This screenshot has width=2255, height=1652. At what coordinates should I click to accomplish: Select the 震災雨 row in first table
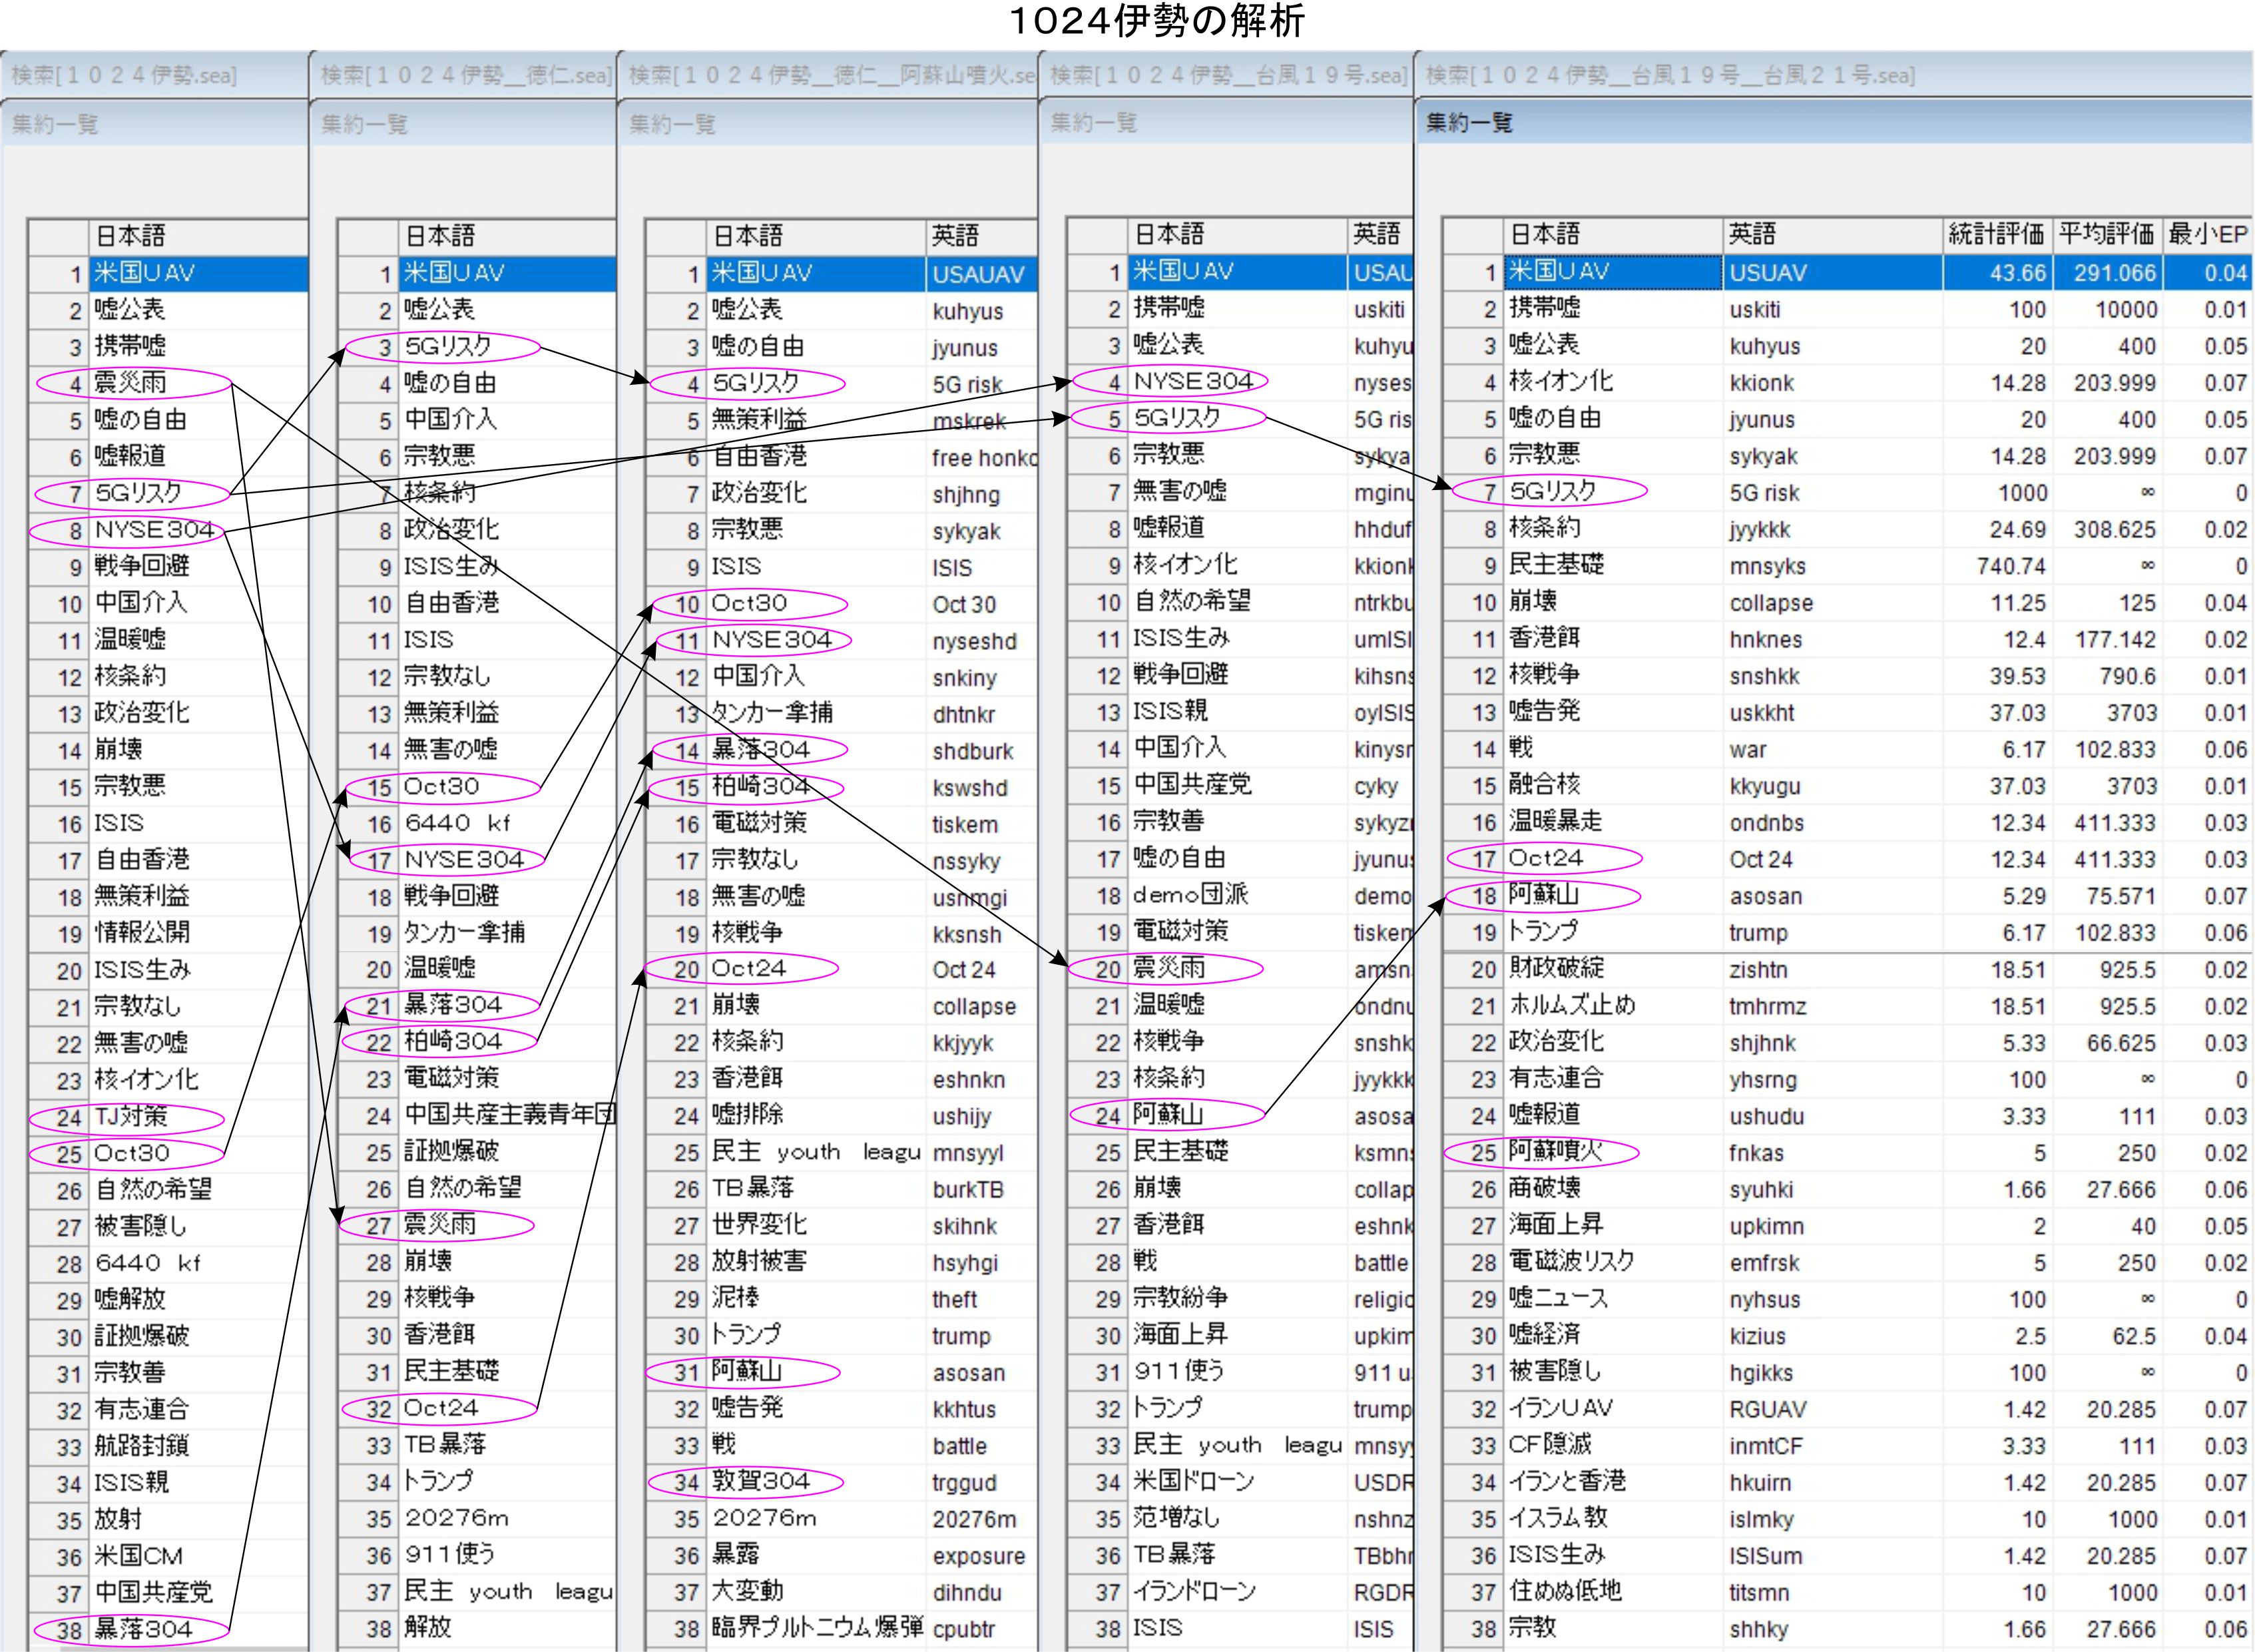point(131,382)
